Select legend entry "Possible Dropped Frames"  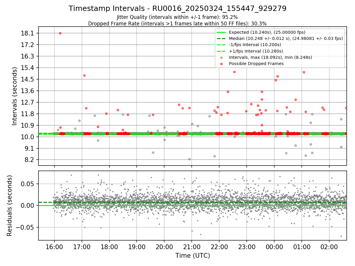(256, 64)
